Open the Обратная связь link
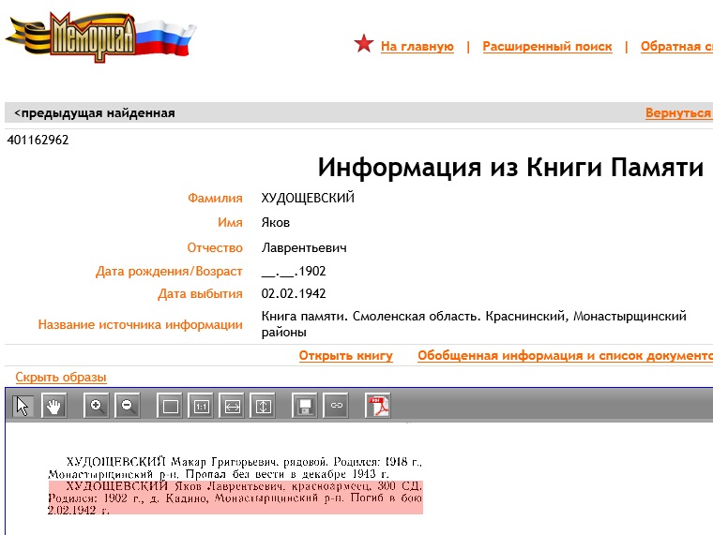The height and width of the screenshot is (535, 713). [676, 47]
